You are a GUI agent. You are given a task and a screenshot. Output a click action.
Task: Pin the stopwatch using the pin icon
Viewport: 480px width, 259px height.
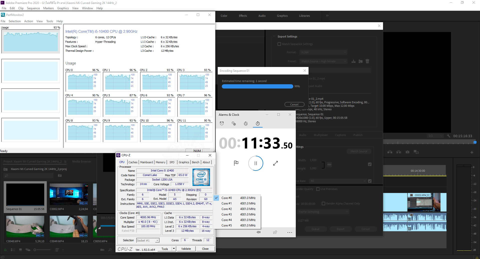pos(258,232)
